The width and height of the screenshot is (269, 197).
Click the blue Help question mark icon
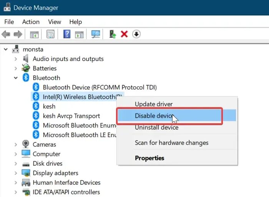coord(67,34)
